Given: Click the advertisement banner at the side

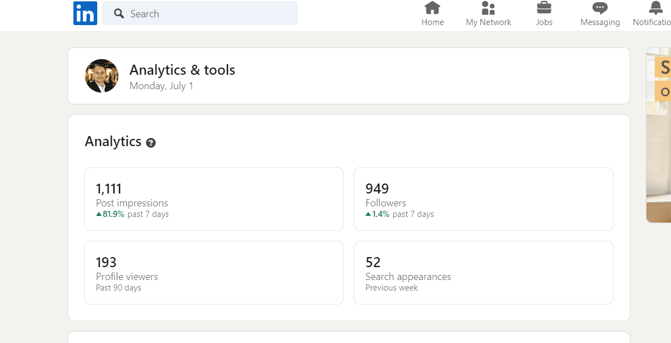Looking at the screenshot, I should 658,135.
